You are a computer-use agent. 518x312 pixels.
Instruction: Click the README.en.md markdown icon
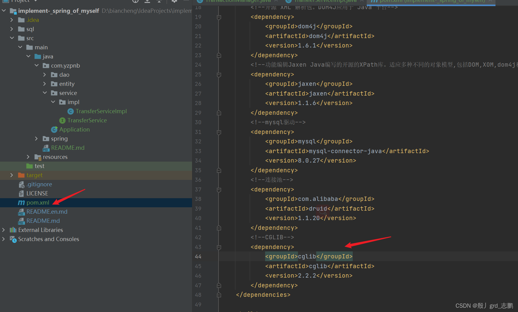[x=21, y=212]
